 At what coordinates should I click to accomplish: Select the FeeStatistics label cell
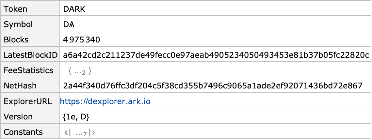[30, 70]
